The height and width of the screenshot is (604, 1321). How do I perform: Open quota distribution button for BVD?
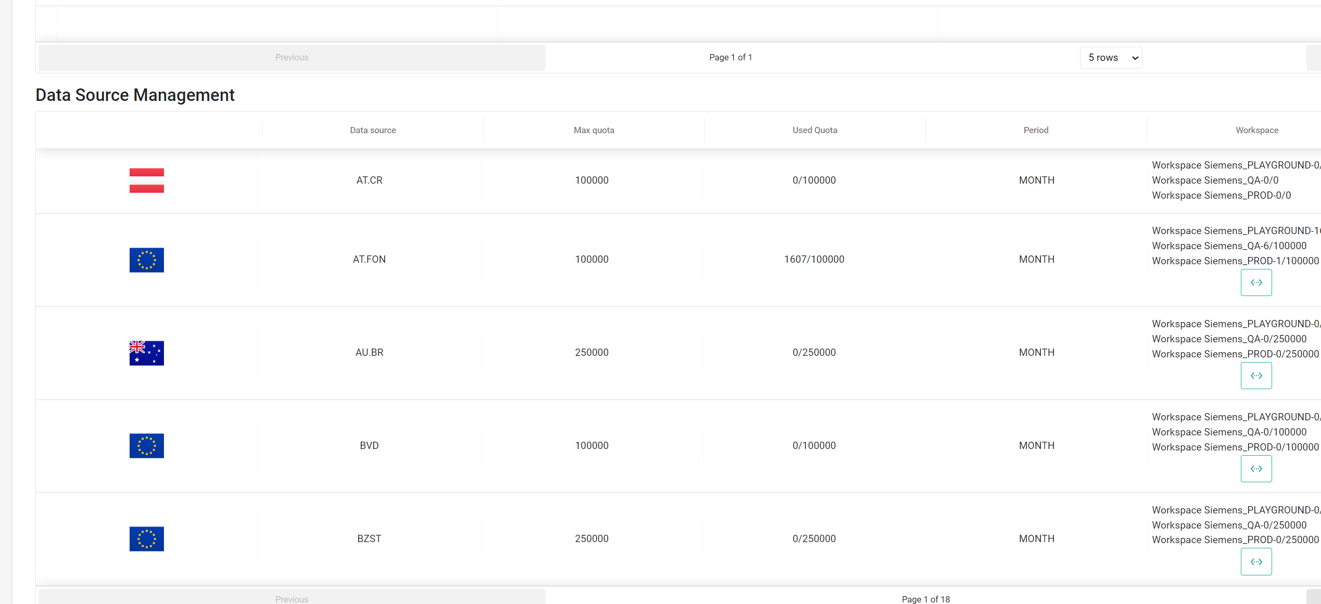click(1256, 469)
